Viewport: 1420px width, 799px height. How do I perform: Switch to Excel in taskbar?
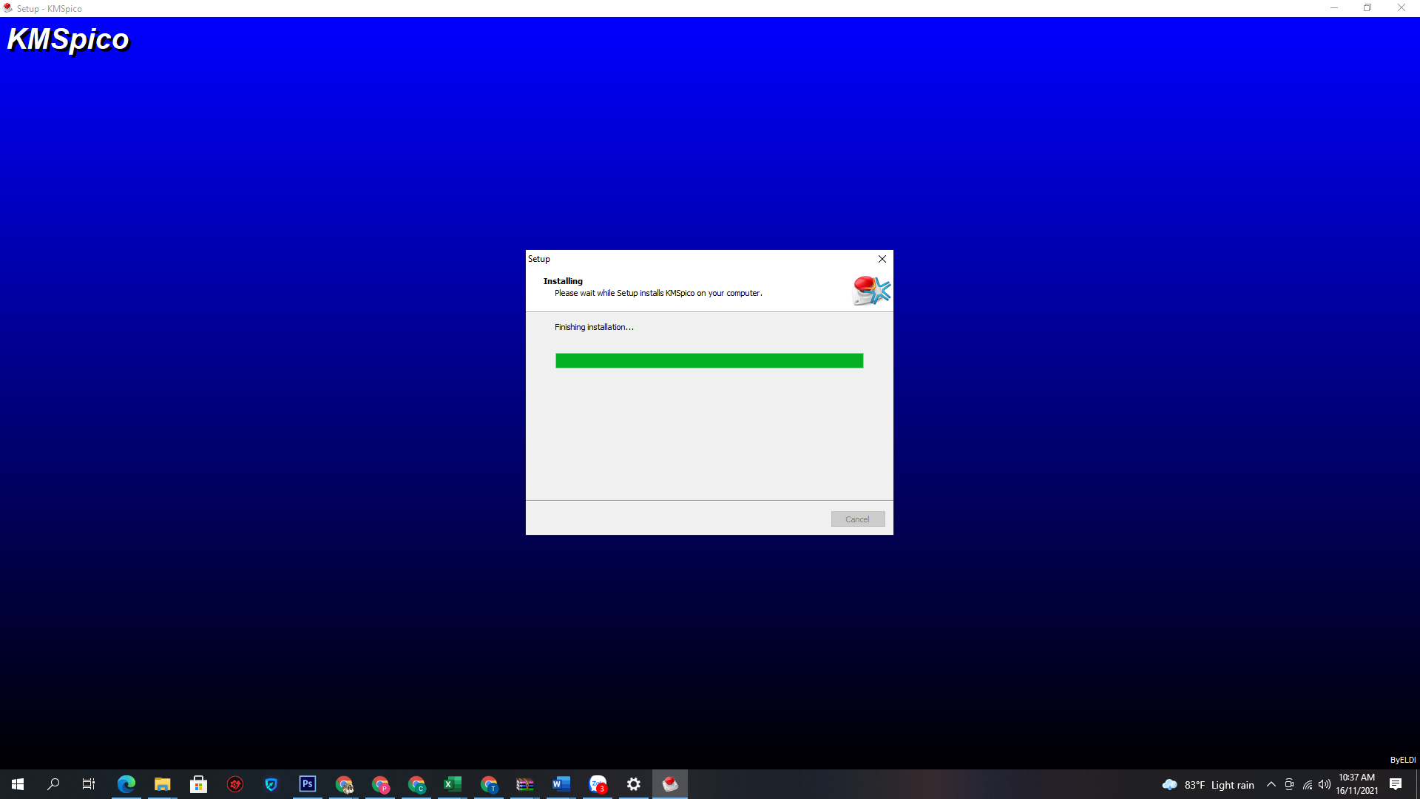pos(452,784)
